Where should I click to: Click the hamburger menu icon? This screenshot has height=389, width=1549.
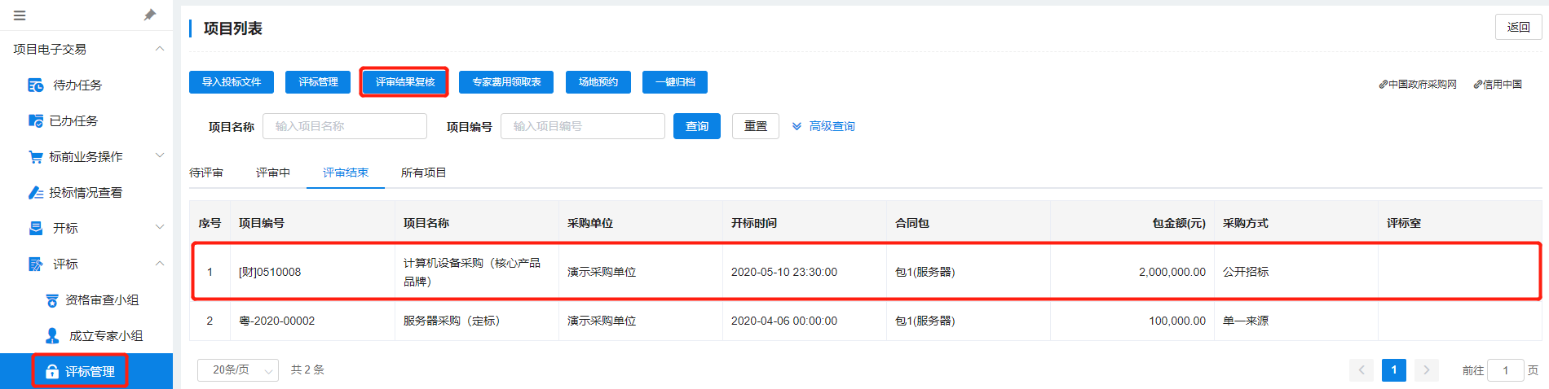[20, 15]
